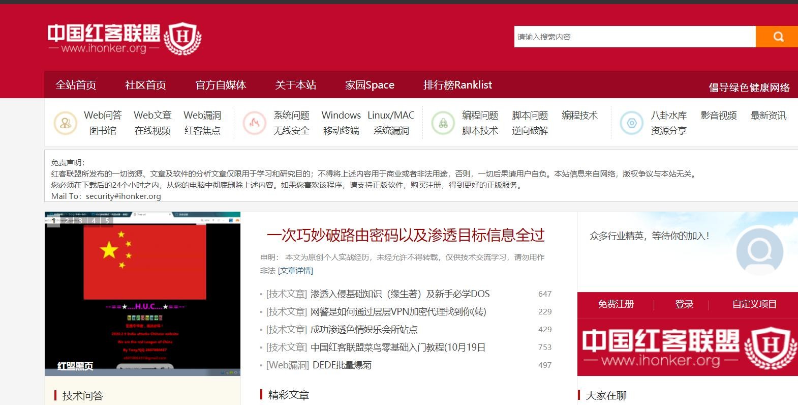The height and width of the screenshot is (405, 798).
Task: Open the 红盟黑页 carousel thumbnail image
Action: pyautogui.click(x=142, y=294)
